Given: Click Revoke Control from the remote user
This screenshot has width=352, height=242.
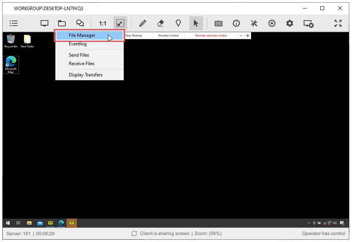Looking at the screenshot, I should (168, 35).
